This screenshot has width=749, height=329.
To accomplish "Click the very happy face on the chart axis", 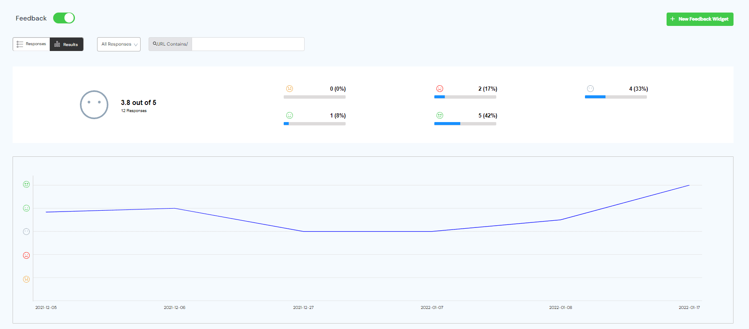I will [26, 184].
